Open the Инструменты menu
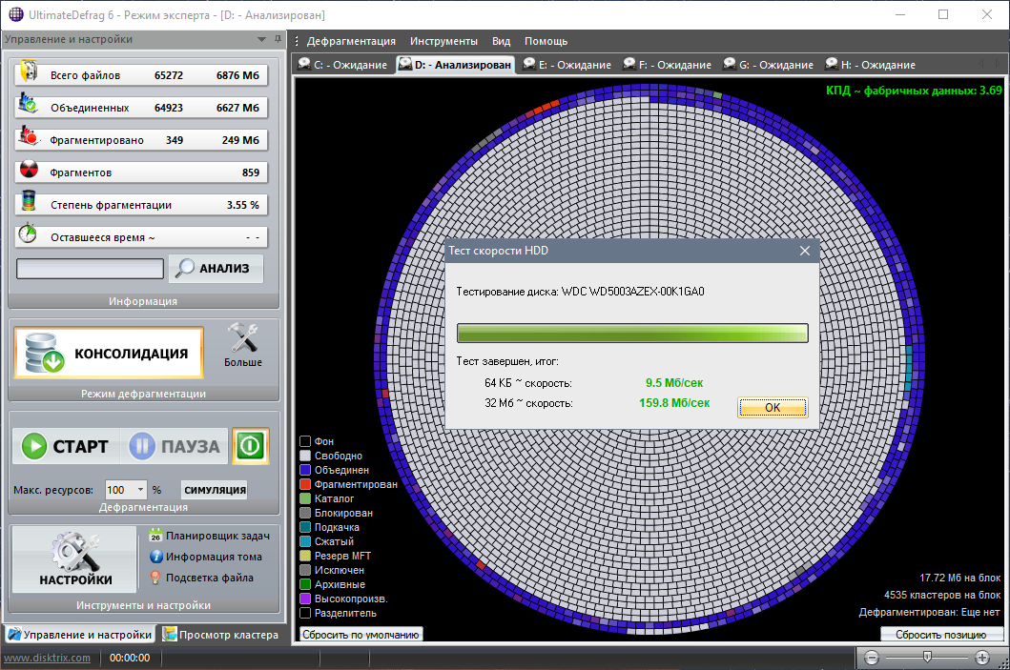The width and height of the screenshot is (1010, 670). [x=443, y=41]
